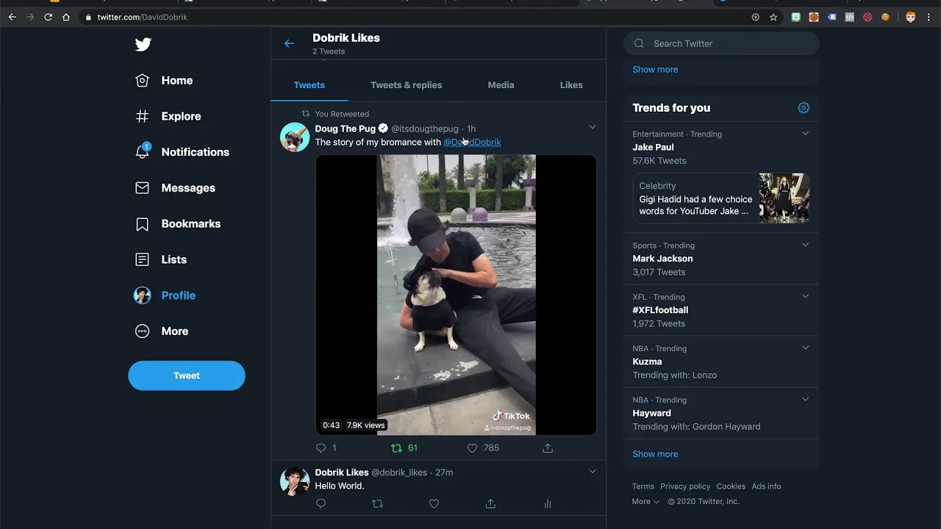This screenshot has width=941, height=529.
Task: Retweet the Hello World tweet
Action: (x=378, y=504)
